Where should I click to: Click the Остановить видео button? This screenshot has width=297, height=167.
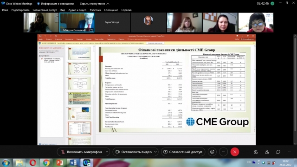coord(134,152)
